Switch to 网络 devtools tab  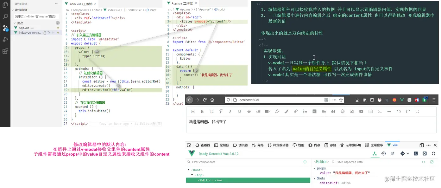tap(258, 145)
